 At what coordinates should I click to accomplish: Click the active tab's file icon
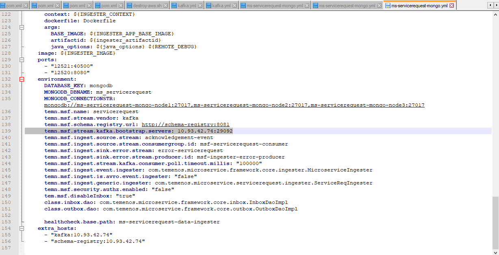click(x=387, y=6)
